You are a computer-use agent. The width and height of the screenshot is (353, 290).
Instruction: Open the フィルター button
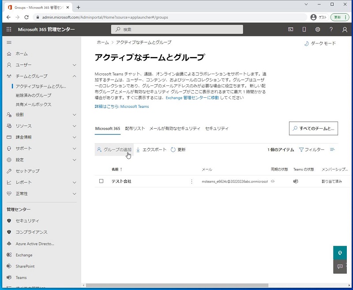(312, 149)
